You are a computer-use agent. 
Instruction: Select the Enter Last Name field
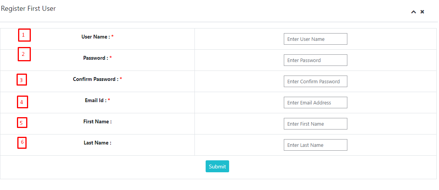point(315,145)
